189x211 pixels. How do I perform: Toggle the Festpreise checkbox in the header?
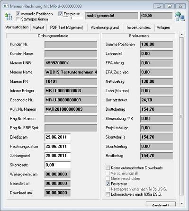[61, 14]
